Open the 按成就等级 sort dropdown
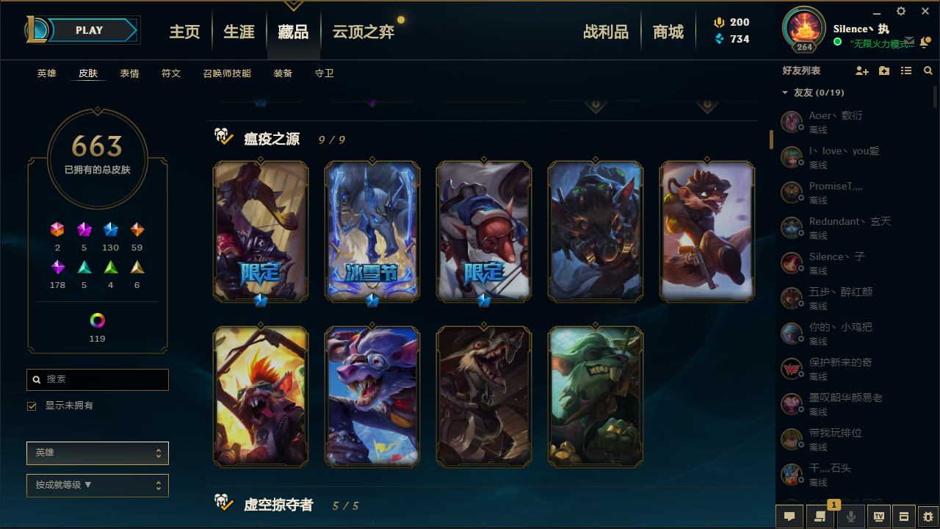Viewport: 940px width, 529px height. click(x=98, y=486)
